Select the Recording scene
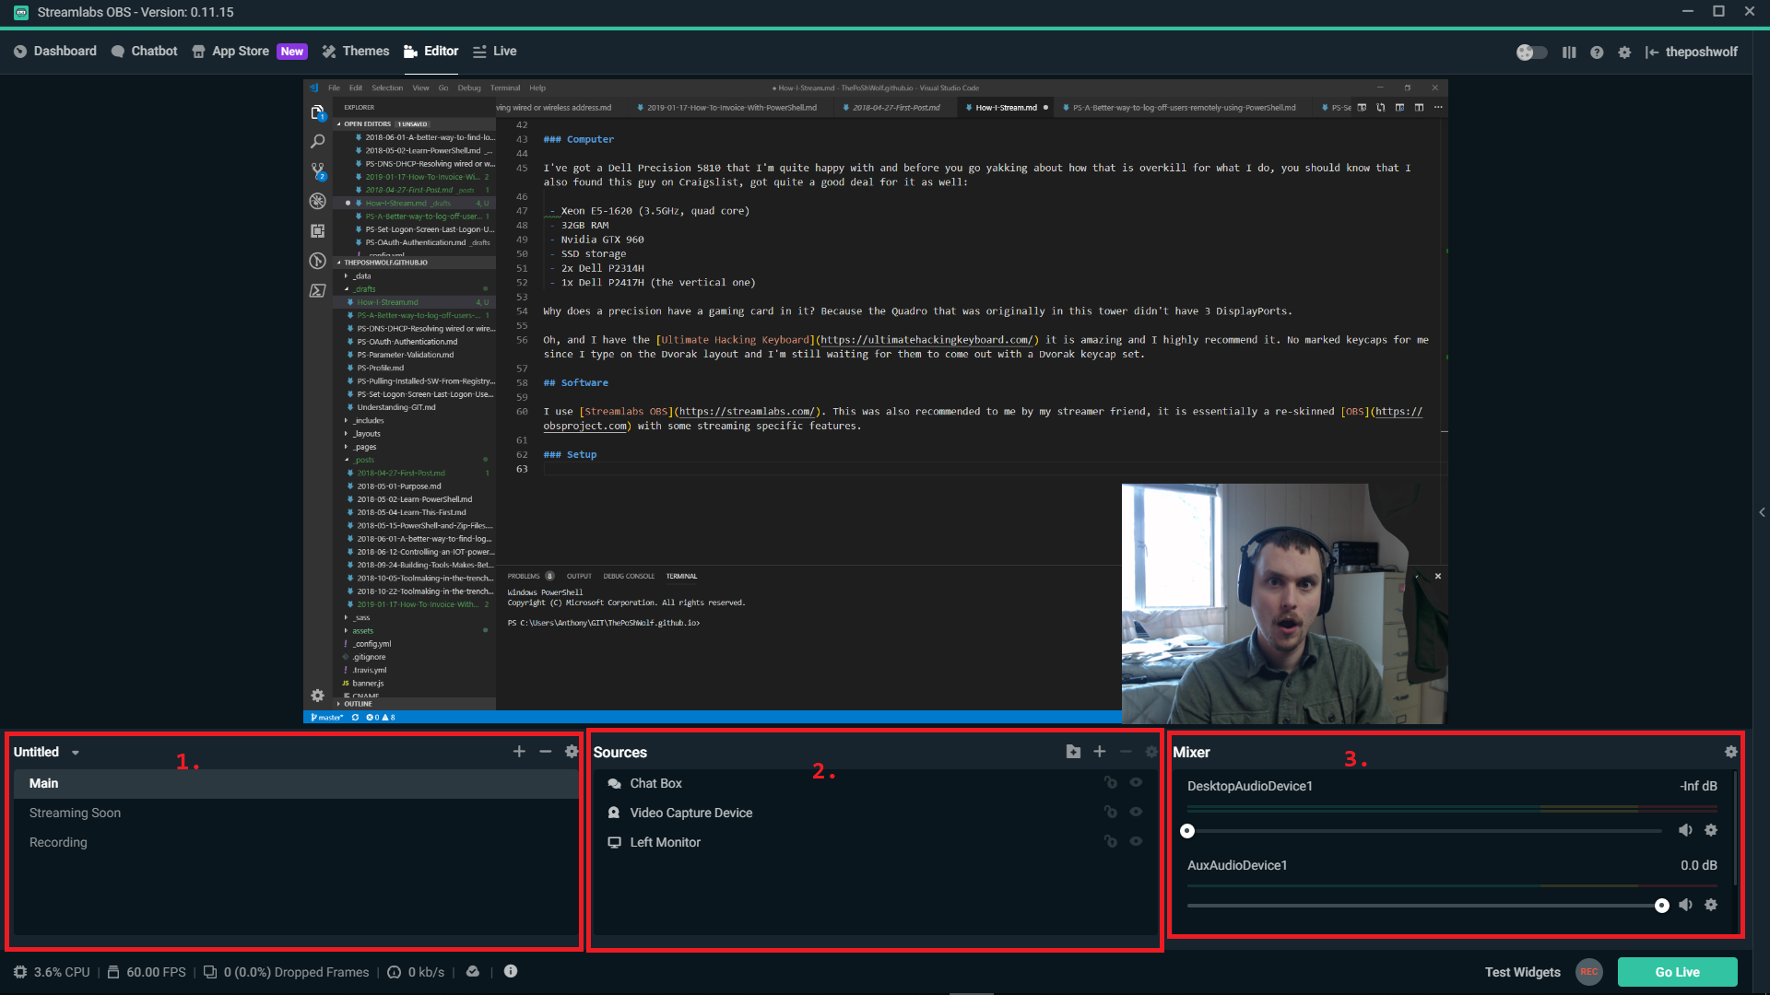Viewport: 1770px width, 995px height. point(295,842)
